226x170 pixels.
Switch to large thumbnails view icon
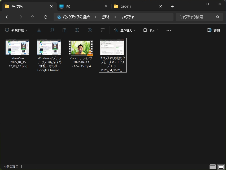pos(221,167)
